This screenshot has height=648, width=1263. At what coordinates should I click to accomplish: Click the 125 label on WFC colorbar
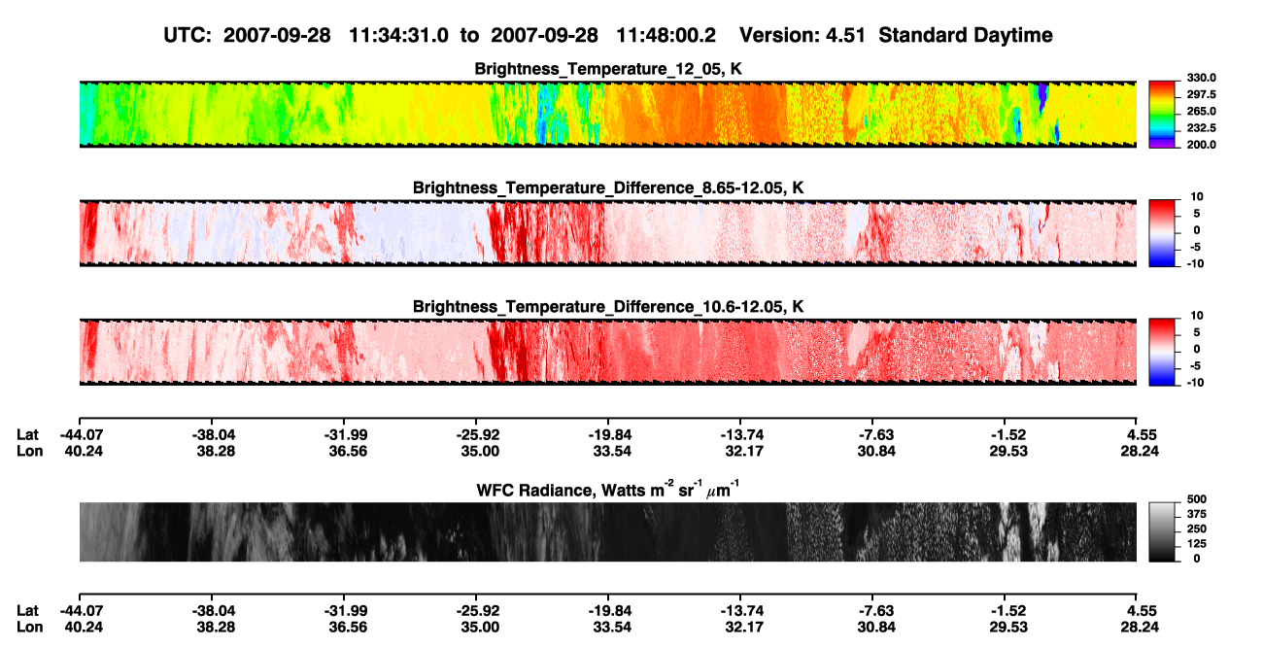click(1197, 544)
